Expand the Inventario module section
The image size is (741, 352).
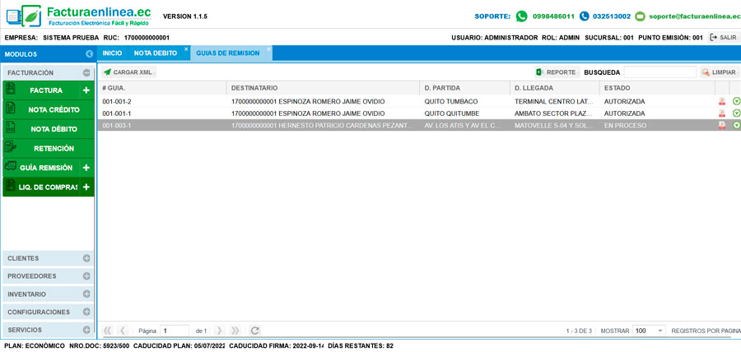[86, 294]
